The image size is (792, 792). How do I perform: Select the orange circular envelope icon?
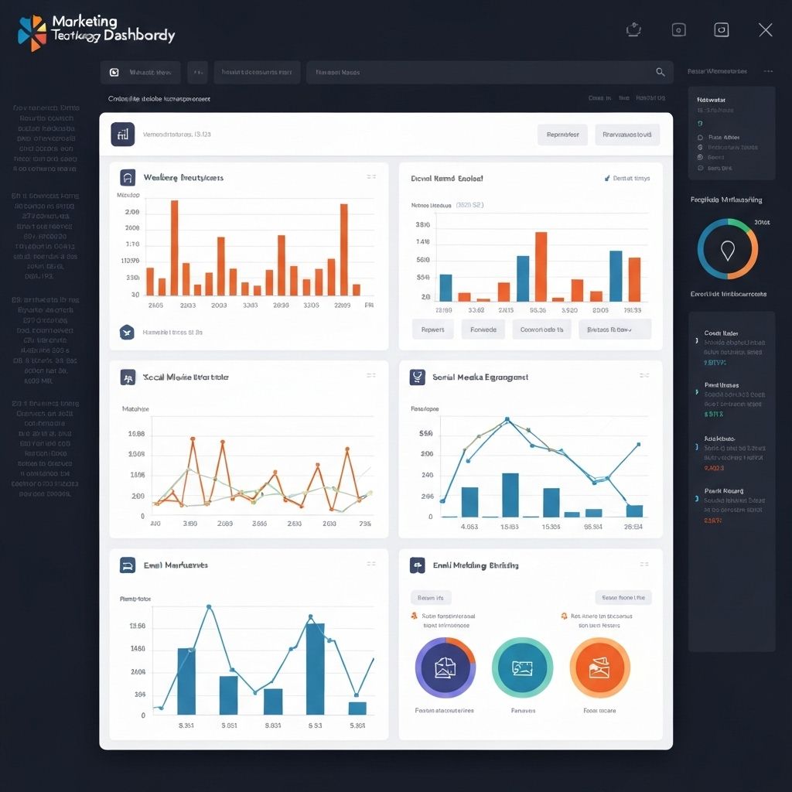point(599,667)
